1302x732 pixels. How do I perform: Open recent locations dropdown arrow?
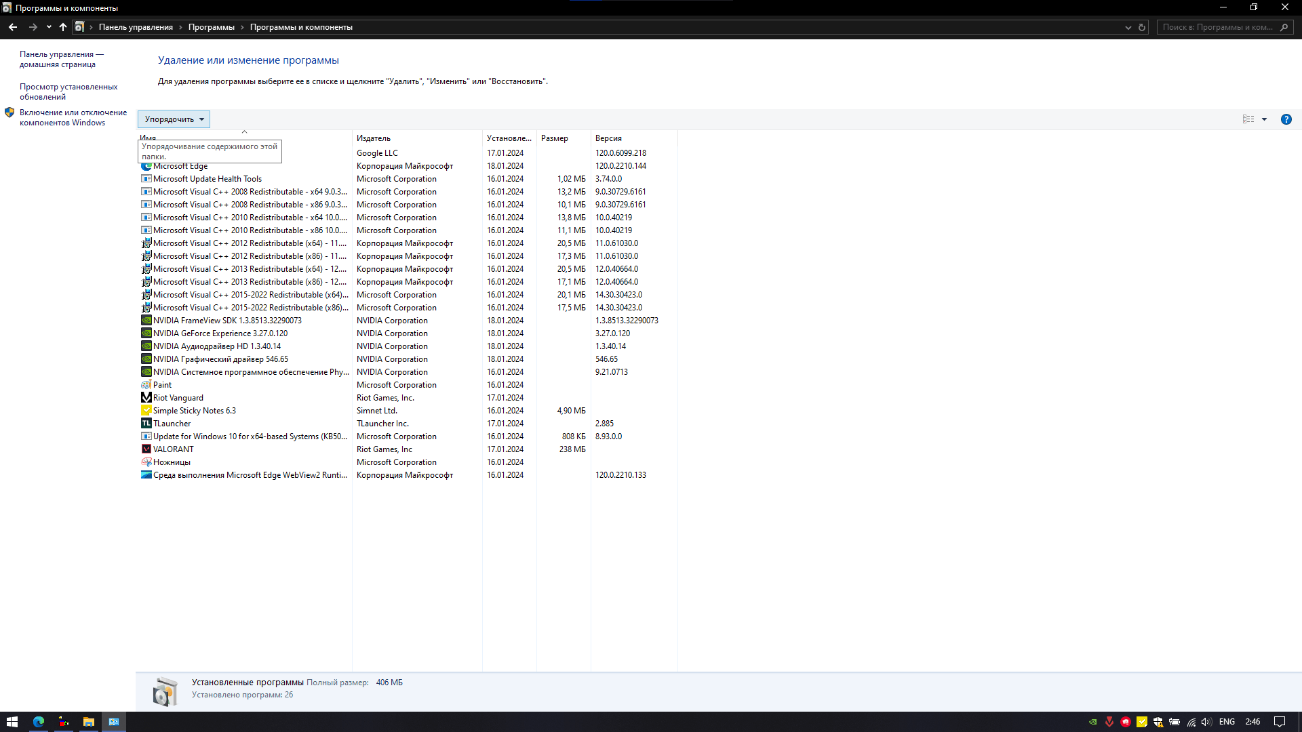(49, 27)
